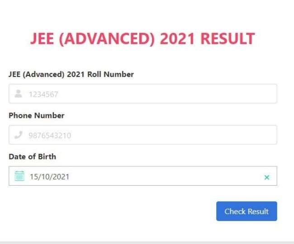This screenshot has width=294, height=244.
Task: Focus the Roll Number input field
Action: (x=143, y=94)
